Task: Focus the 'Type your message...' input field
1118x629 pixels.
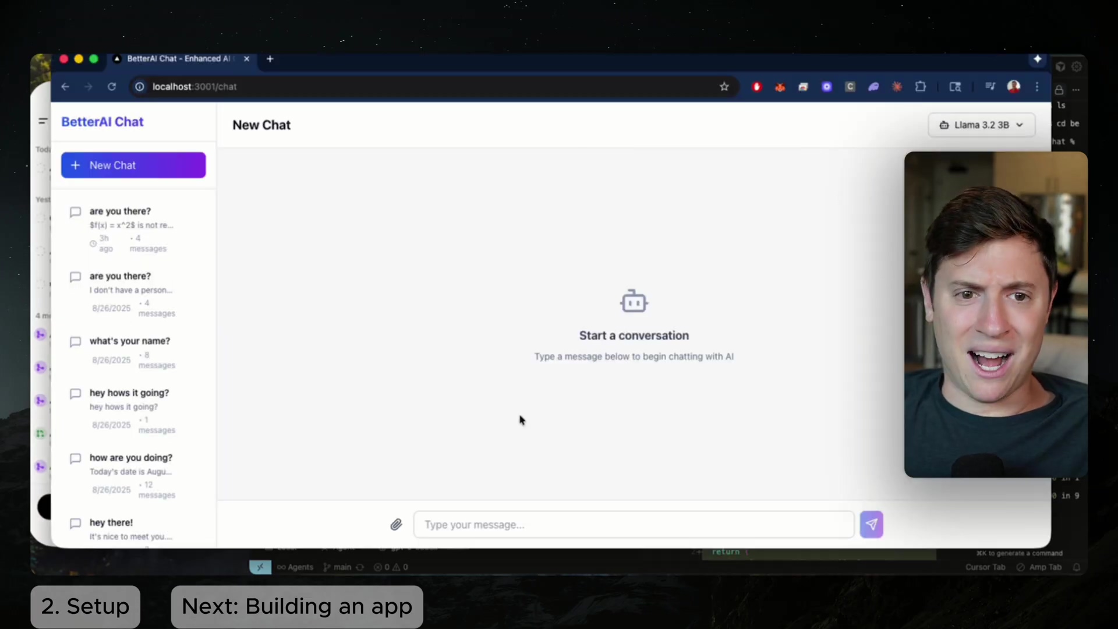Action: point(634,525)
